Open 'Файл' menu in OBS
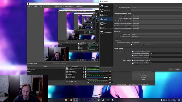 (x=30, y=6)
